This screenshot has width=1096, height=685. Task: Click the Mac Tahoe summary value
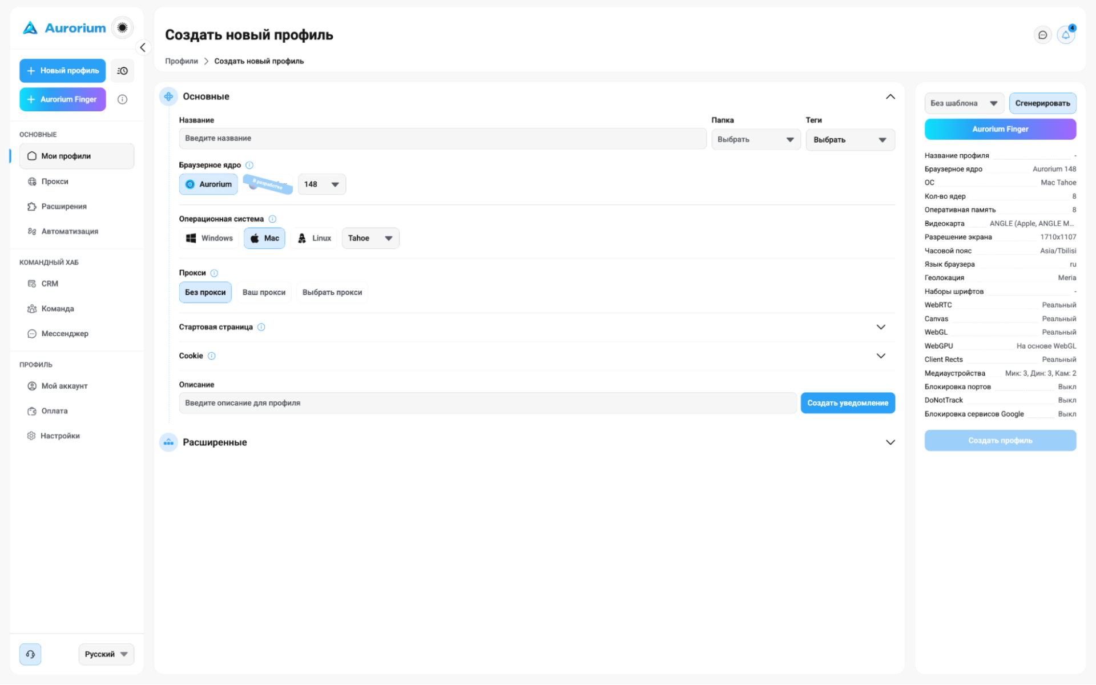[x=1058, y=183]
